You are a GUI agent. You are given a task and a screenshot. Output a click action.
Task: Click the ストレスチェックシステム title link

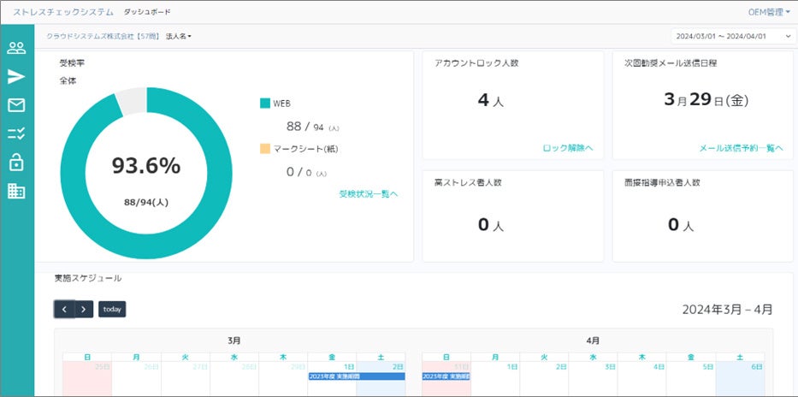click(x=62, y=12)
